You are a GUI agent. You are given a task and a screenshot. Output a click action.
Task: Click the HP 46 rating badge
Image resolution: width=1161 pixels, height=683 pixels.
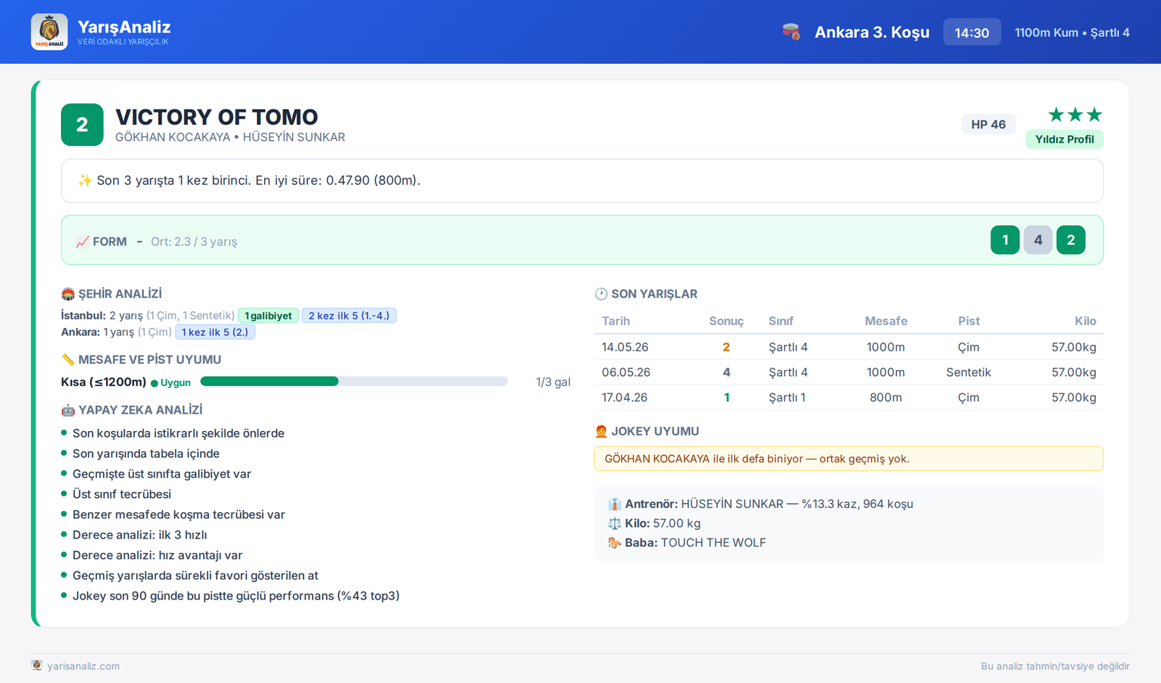(x=988, y=124)
